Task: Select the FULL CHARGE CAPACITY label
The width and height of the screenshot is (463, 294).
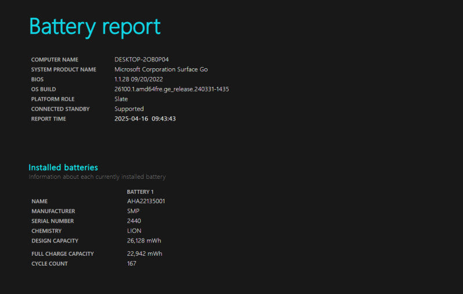Action: [63, 254]
